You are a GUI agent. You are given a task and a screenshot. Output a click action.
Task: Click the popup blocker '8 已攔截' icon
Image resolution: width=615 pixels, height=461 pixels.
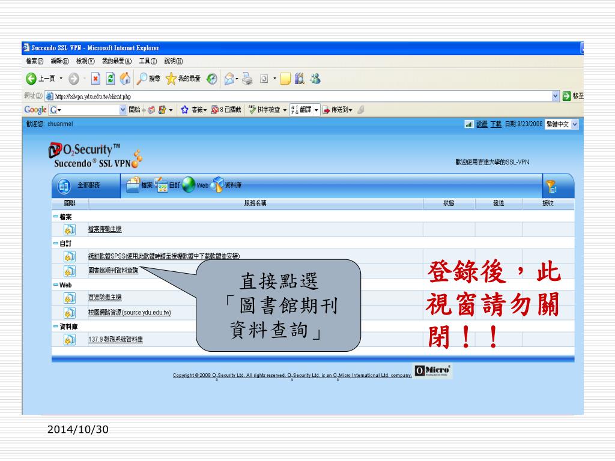click(x=214, y=110)
